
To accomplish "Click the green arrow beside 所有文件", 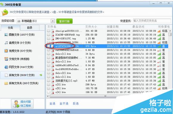I will tap(41, 75).
